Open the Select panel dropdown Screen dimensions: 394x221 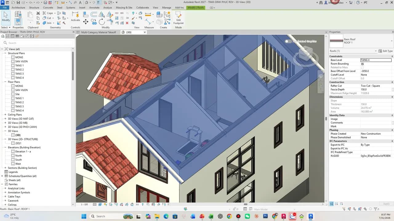(x=5, y=27)
